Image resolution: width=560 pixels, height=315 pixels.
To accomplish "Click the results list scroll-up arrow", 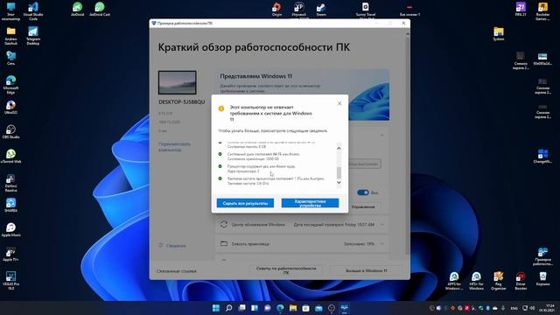I will [x=339, y=148].
